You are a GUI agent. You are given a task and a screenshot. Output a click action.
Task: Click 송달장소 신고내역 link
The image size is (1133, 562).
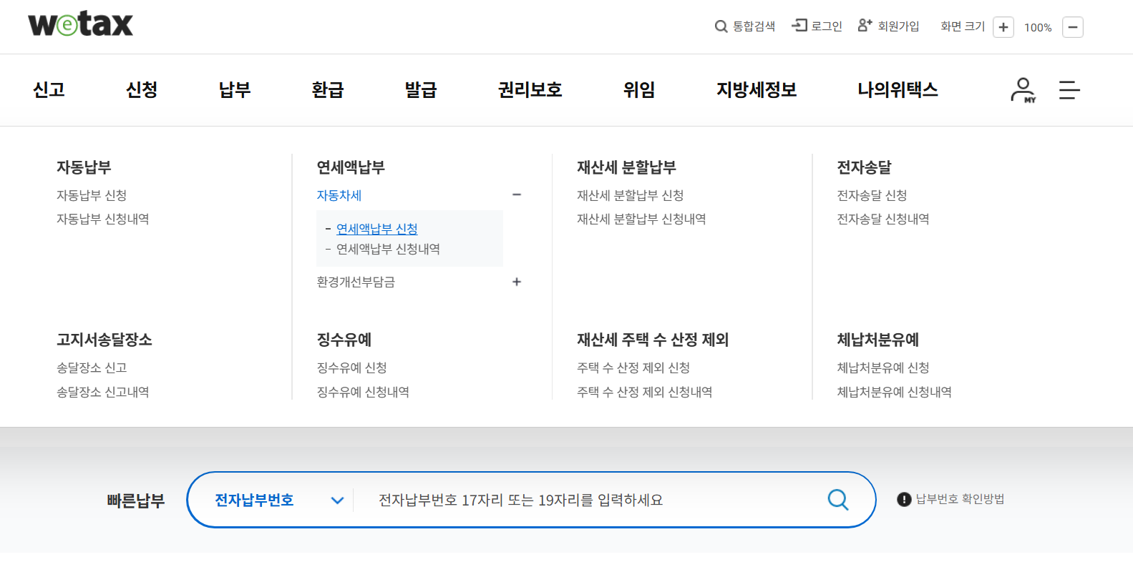coord(103,392)
